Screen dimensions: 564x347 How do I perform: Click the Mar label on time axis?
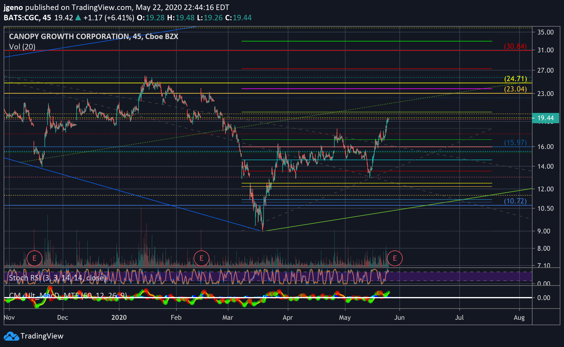tap(228, 317)
